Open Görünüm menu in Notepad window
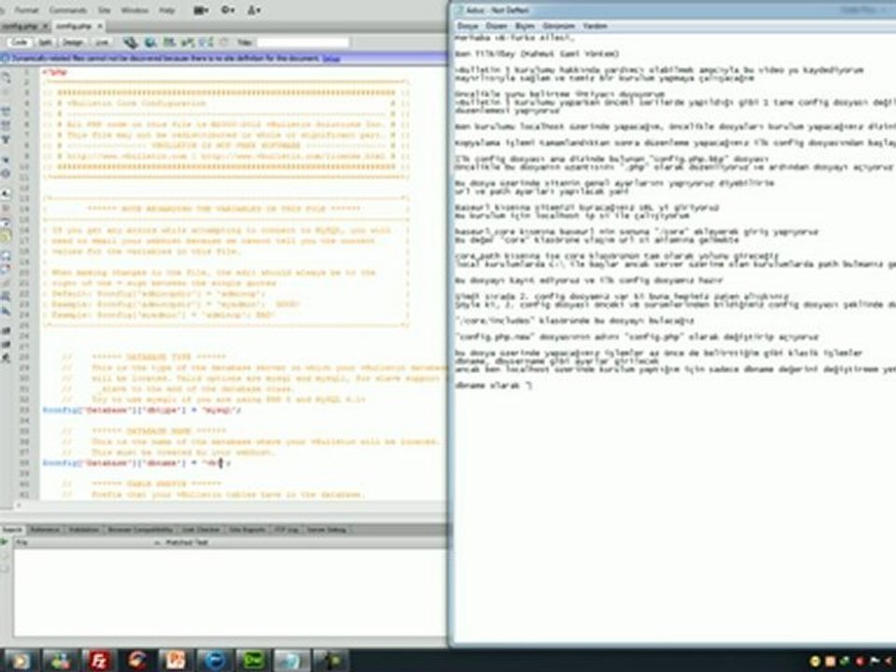Viewport: 896px width, 672px height. 558,26
